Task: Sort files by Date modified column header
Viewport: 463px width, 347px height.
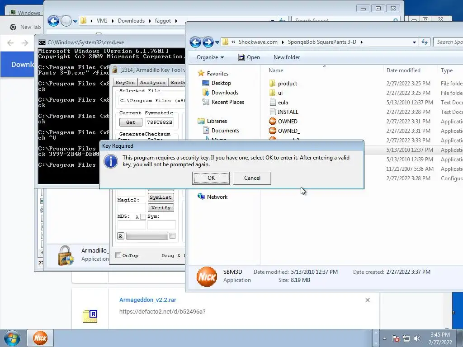Action: tap(403, 70)
